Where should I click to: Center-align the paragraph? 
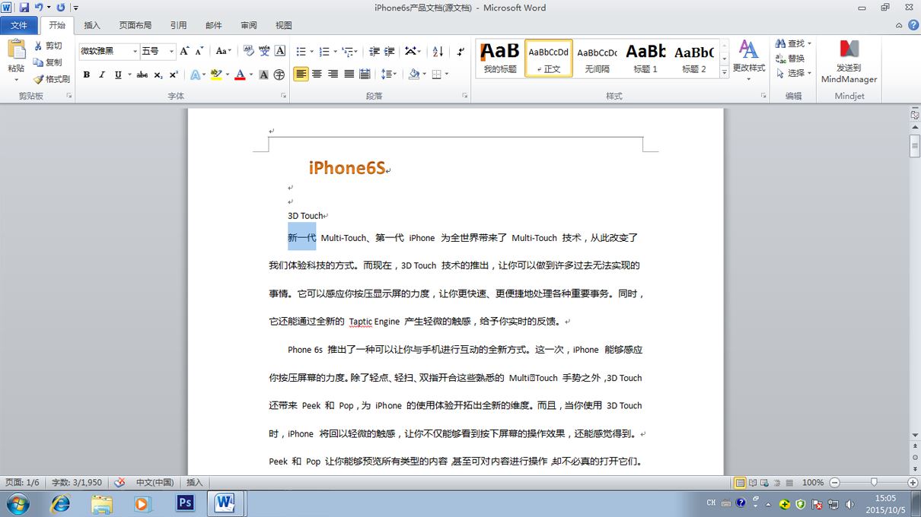(x=317, y=75)
